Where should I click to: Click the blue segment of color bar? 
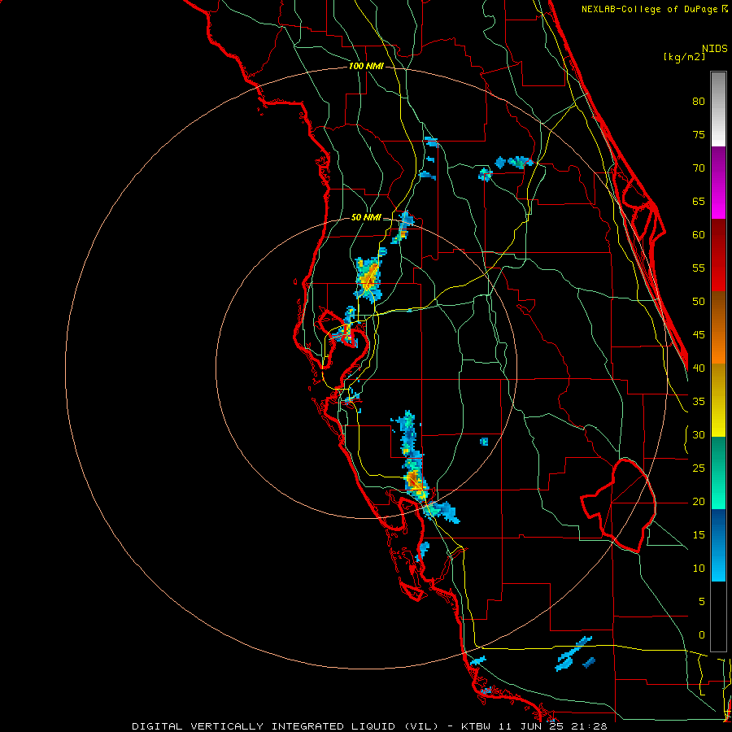point(718,545)
